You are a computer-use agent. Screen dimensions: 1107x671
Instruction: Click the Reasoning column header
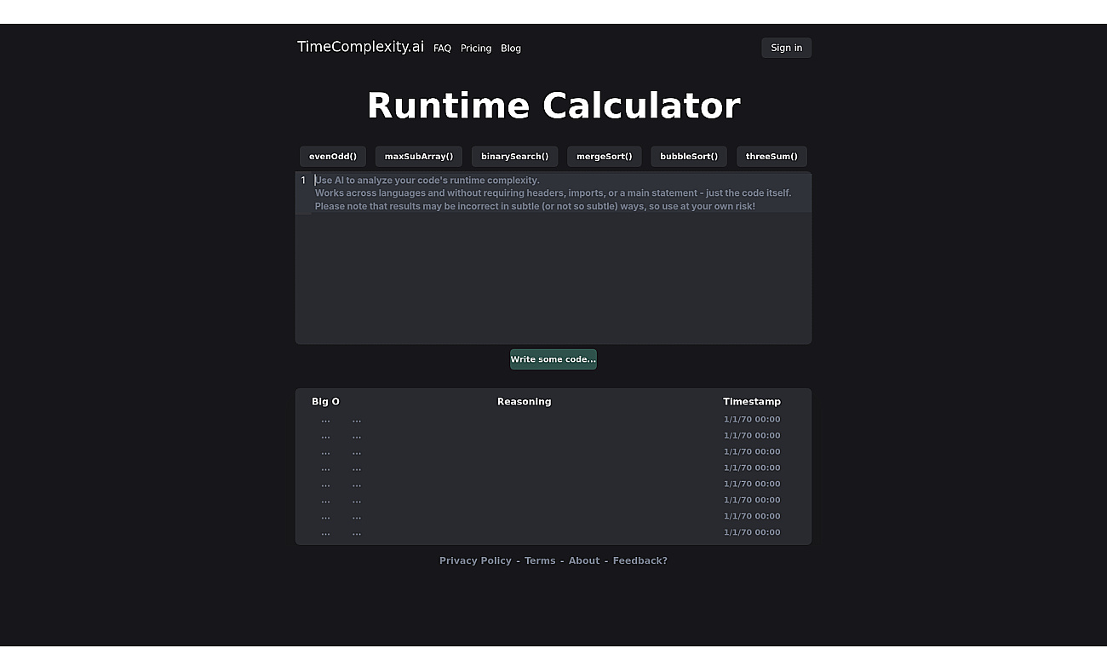(525, 402)
